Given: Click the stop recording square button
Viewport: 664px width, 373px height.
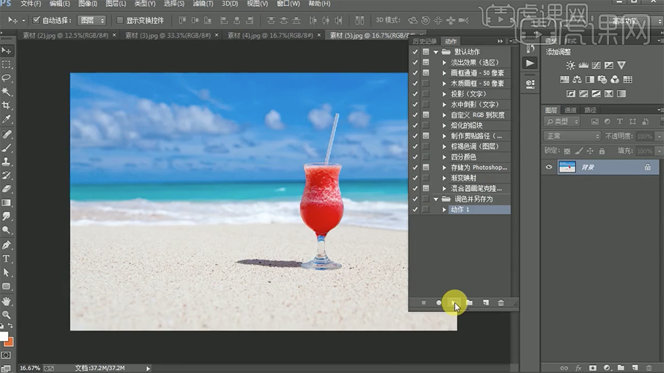Looking at the screenshot, I should 424,303.
